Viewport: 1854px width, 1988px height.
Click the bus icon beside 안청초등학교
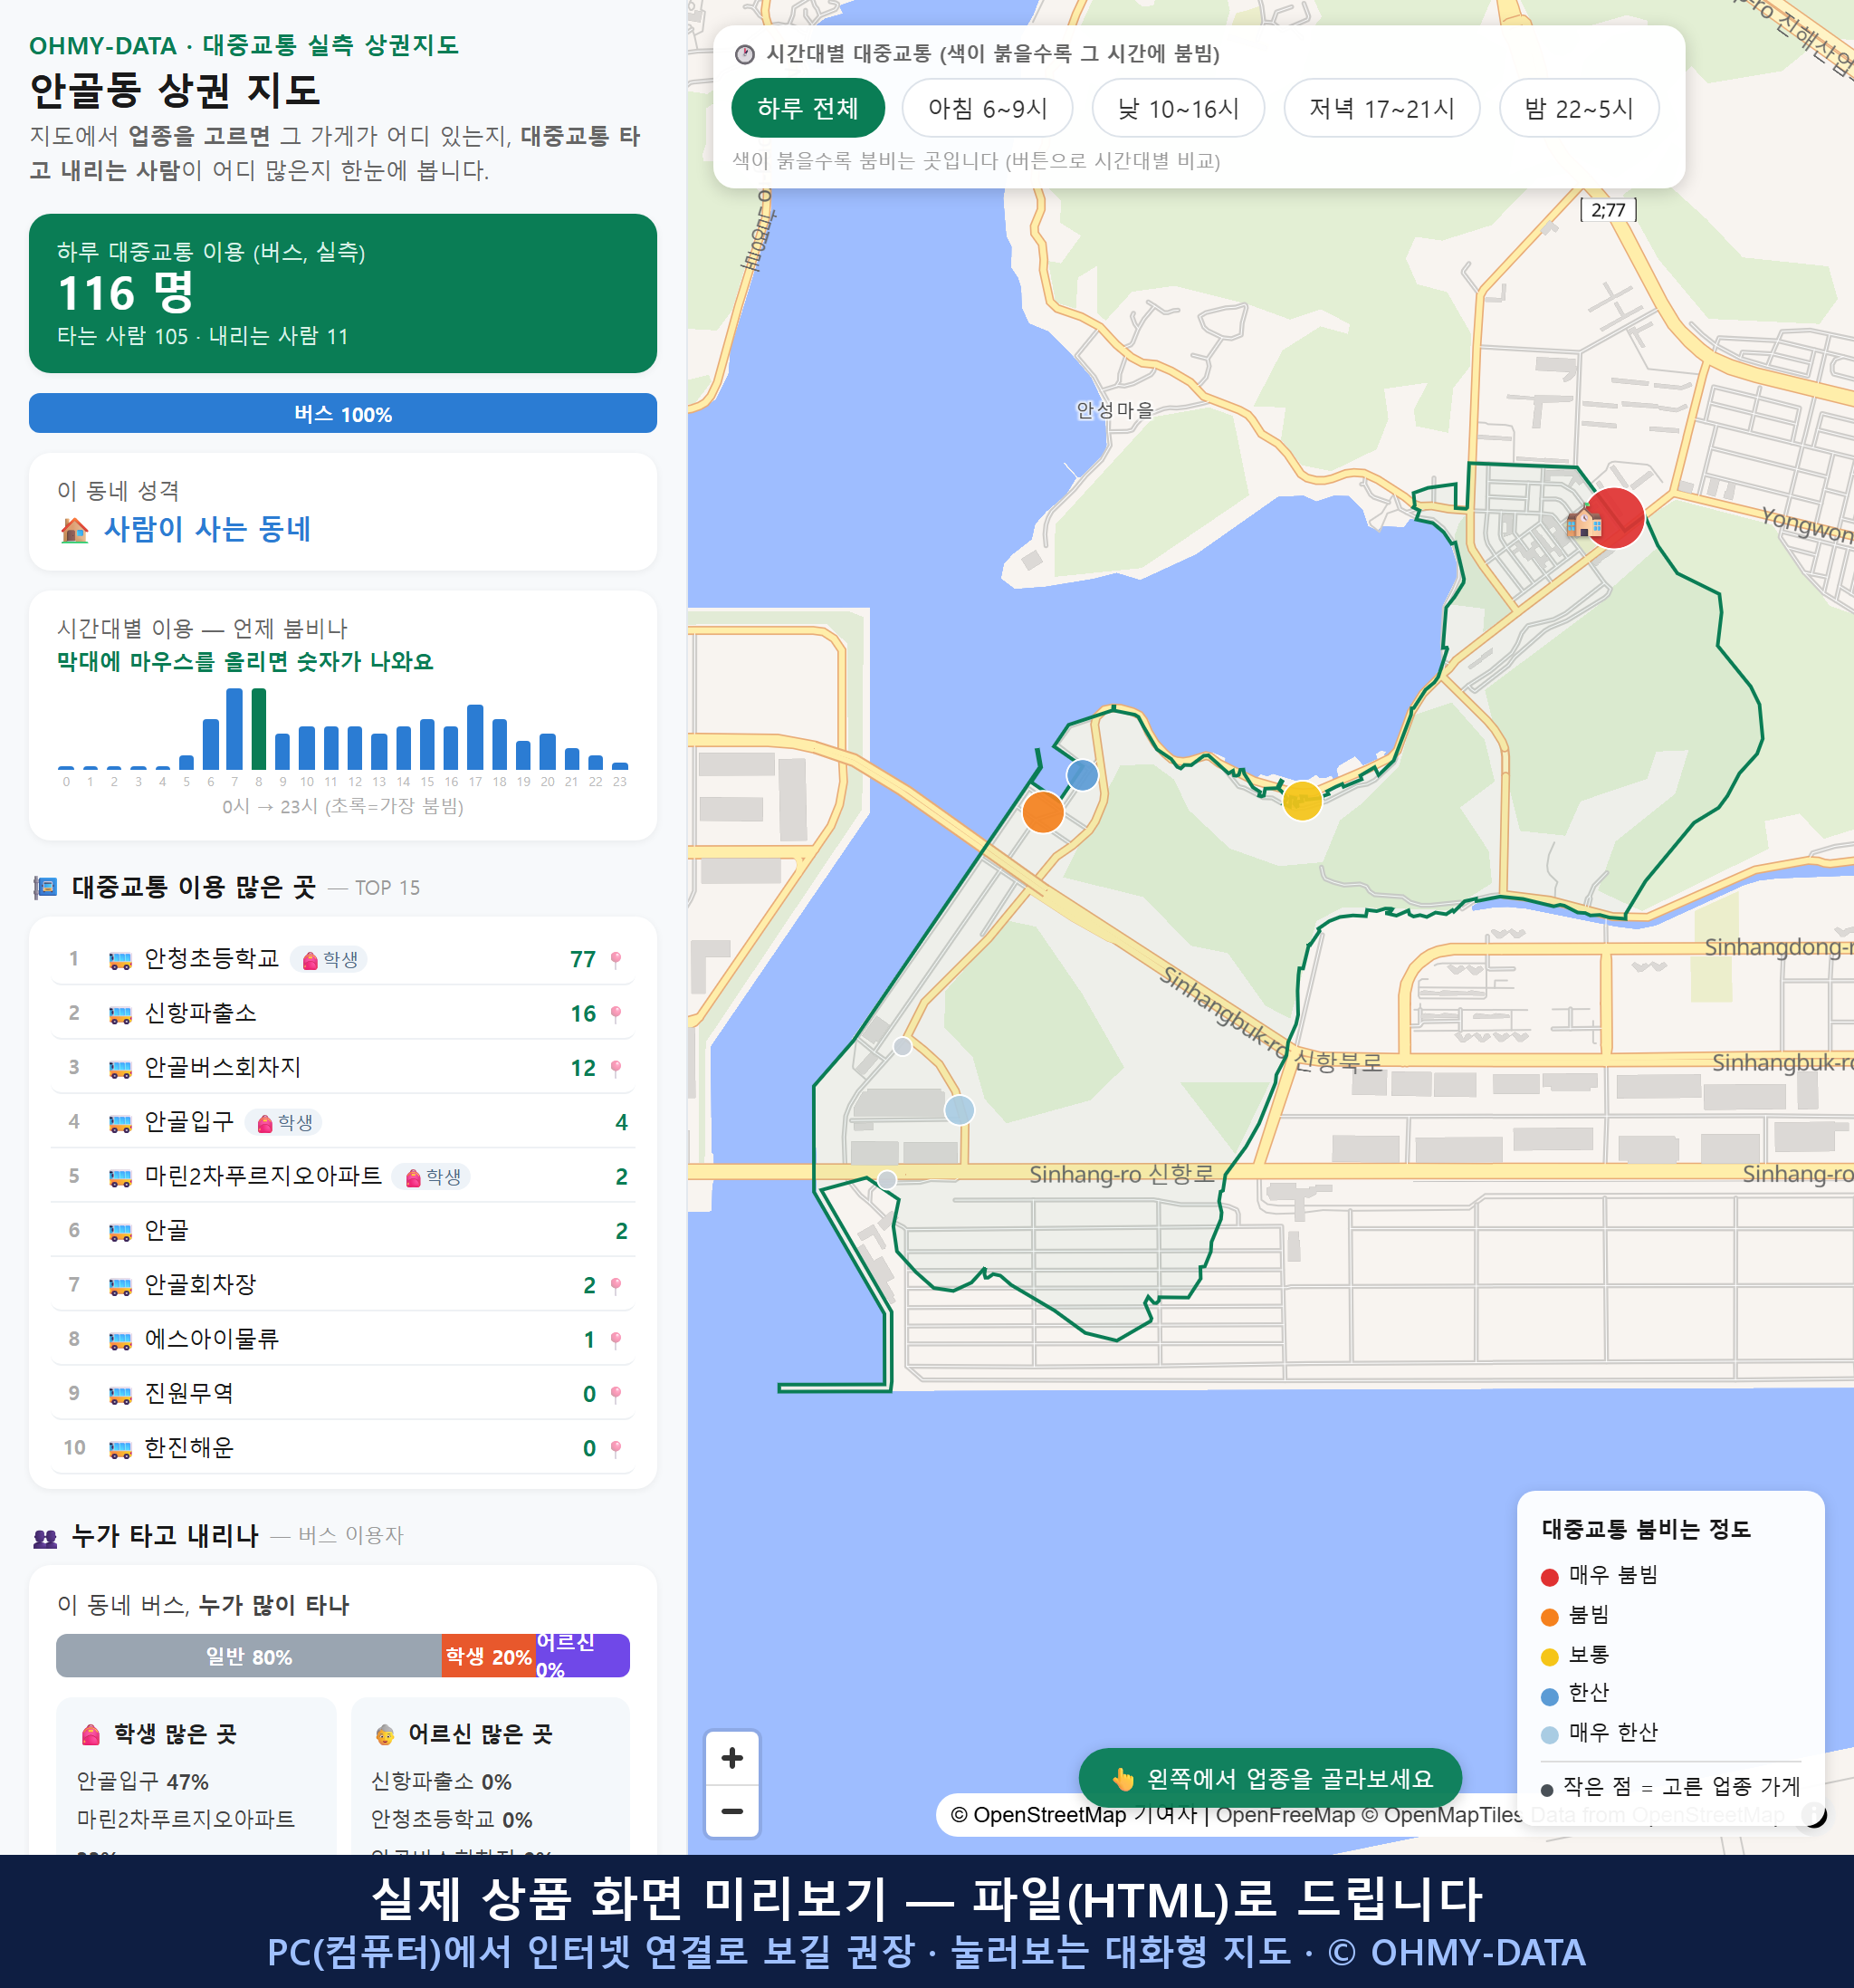click(x=119, y=960)
